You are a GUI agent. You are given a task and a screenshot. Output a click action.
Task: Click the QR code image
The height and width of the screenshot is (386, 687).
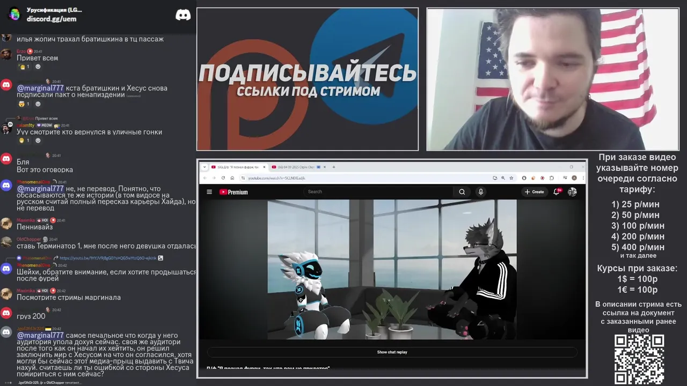tap(639, 359)
